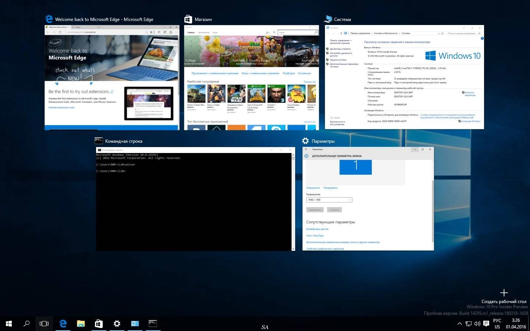Viewport: 530px width, 331px height.
Task: Click the System control panel taskbar icon
Action: point(135,324)
